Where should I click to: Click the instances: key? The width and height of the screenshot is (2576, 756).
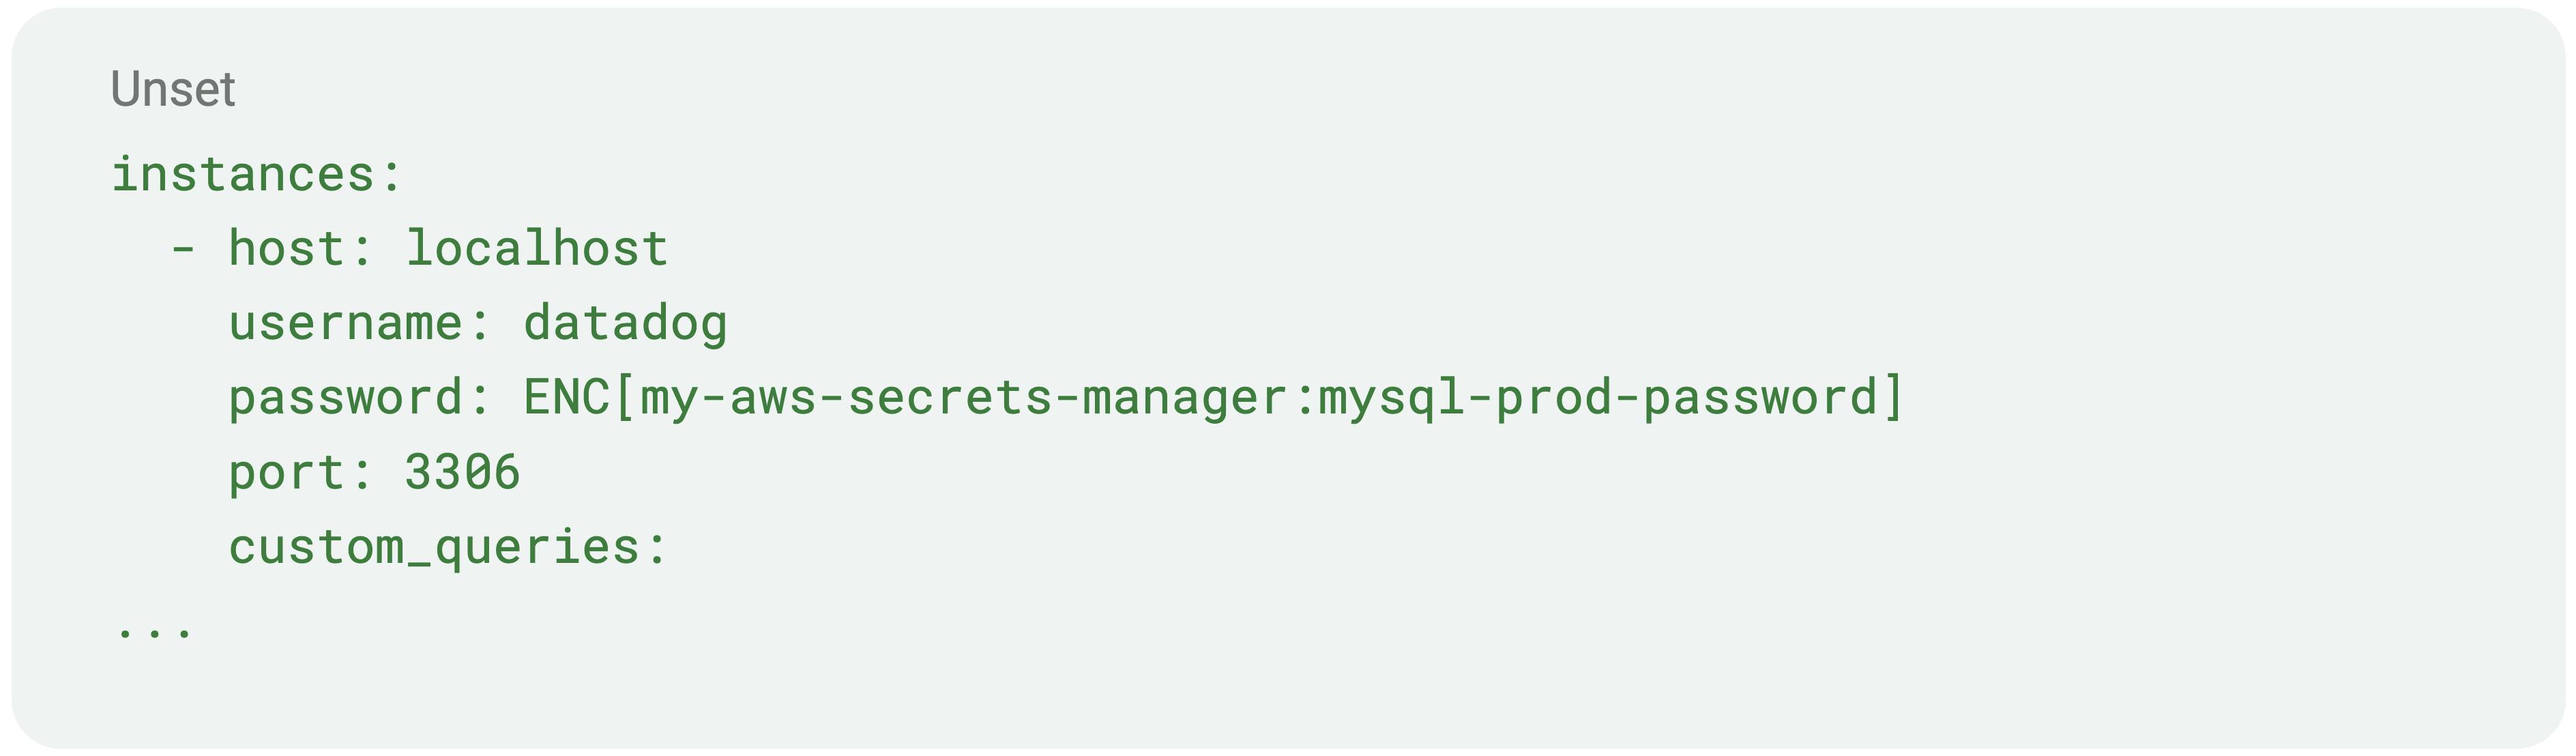(x=256, y=174)
